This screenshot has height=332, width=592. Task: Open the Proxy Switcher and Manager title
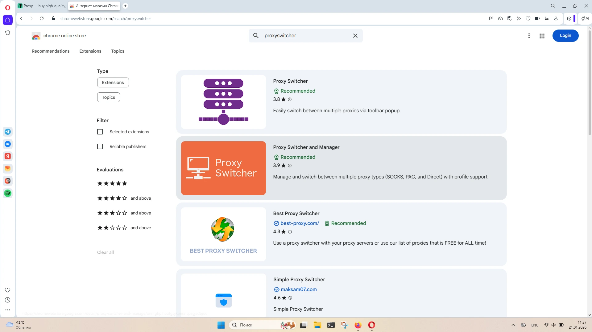coord(306,147)
